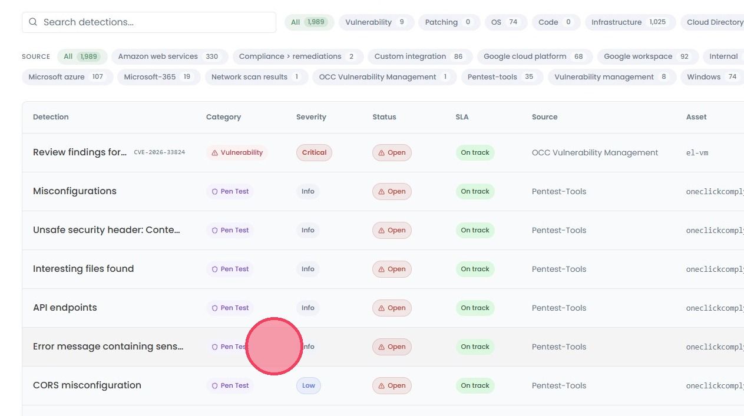Sort by the Category column header

click(223, 117)
